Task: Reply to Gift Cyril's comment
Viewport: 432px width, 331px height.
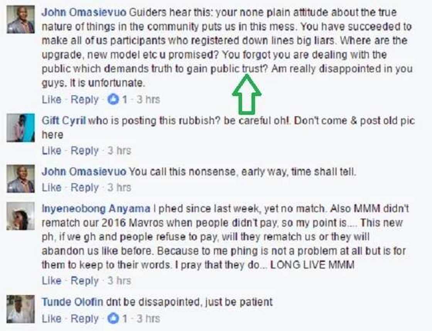Action: tap(84, 151)
